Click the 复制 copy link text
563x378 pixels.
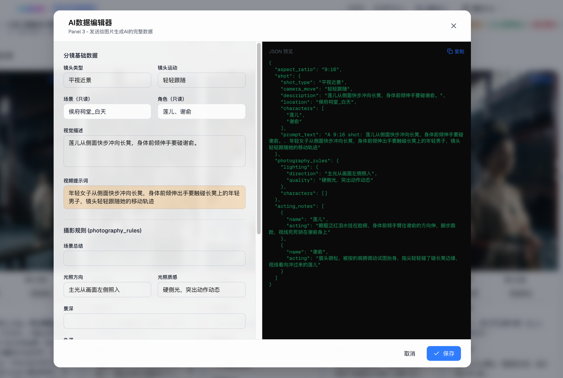459,51
